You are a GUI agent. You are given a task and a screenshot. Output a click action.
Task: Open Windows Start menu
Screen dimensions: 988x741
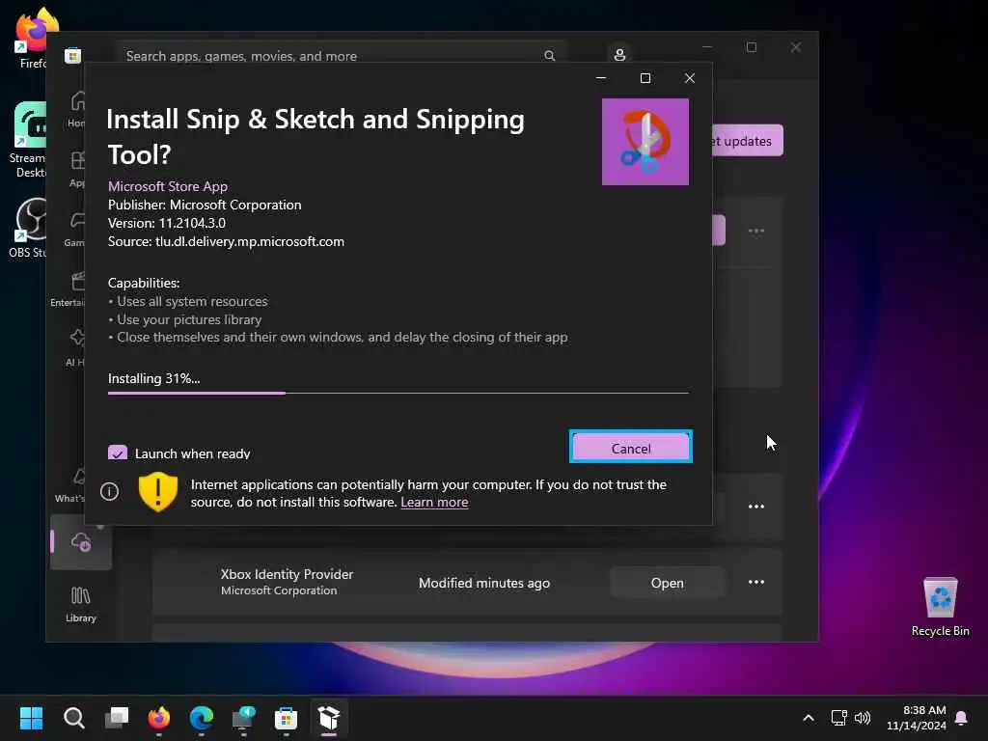(x=31, y=718)
